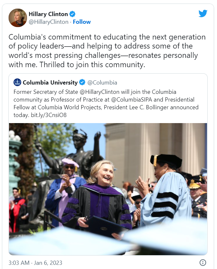This screenshot has height=269, width=217.
Task: Click the Twitter bird logo icon
Action: pyautogui.click(x=203, y=13)
